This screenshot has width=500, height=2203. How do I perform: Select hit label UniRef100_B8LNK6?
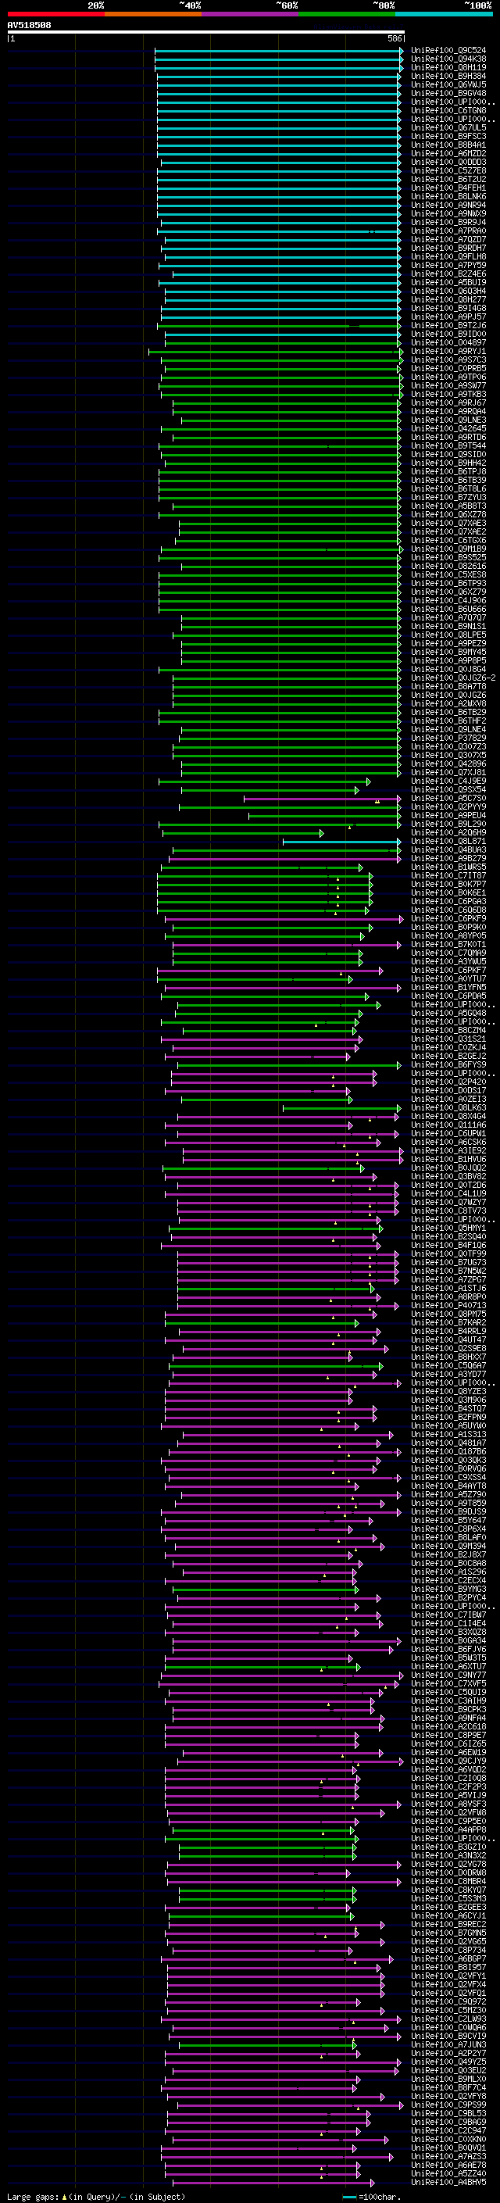point(448,197)
